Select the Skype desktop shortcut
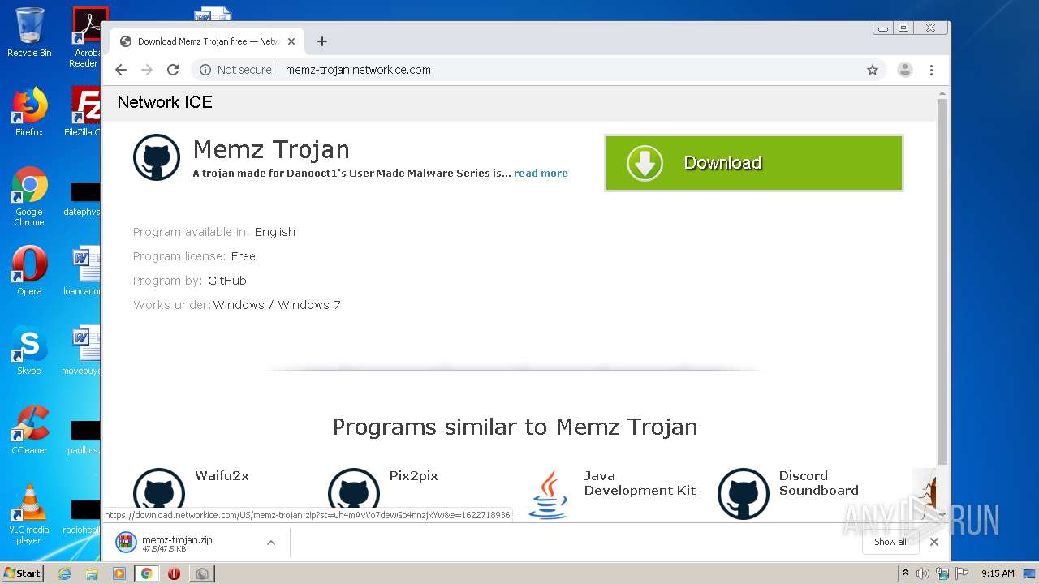 pyautogui.click(x=29, y=350)
